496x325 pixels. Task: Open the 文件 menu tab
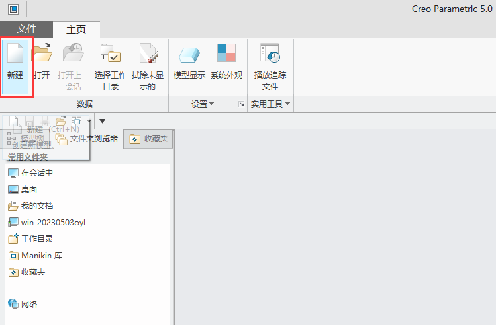pyautogui.click(x=26, y=29)
